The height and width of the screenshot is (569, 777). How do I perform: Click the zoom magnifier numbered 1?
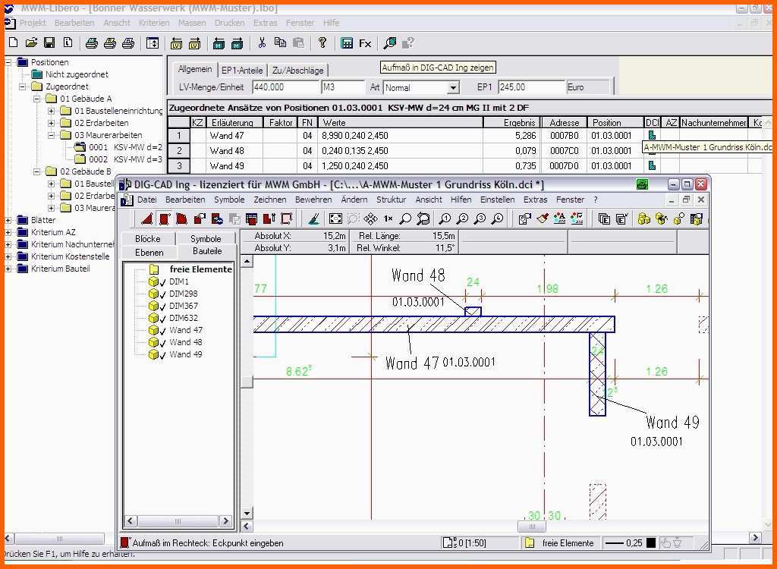[445, 218]
